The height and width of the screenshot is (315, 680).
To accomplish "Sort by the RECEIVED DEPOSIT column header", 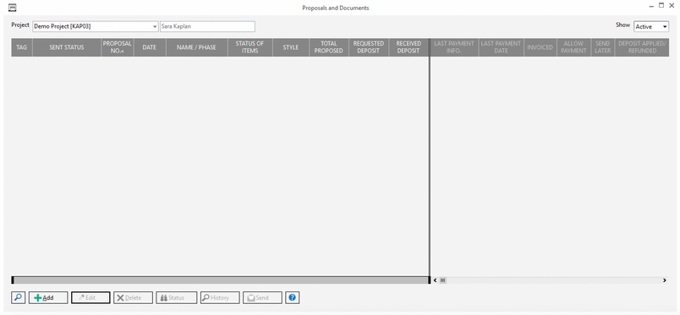I will pyautogui.click(x=409, y=47).
